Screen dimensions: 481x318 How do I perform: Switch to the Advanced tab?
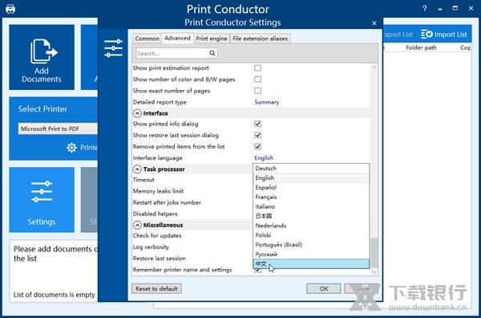click(177, 38)
